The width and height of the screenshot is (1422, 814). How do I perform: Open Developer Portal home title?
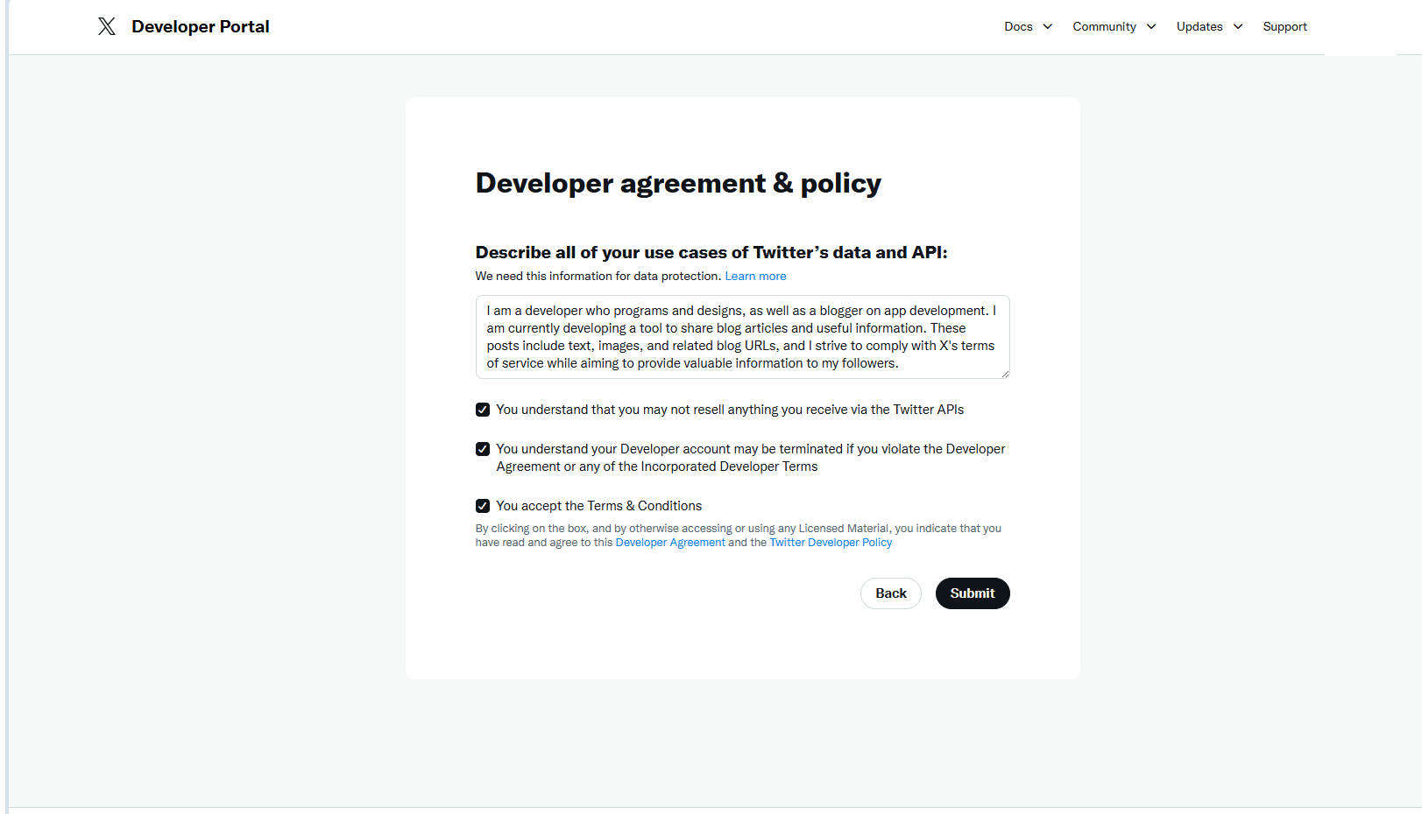pos(201,26)
